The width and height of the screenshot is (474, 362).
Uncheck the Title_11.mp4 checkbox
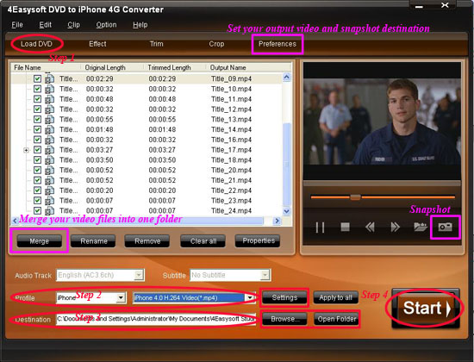tap(37, 99)
